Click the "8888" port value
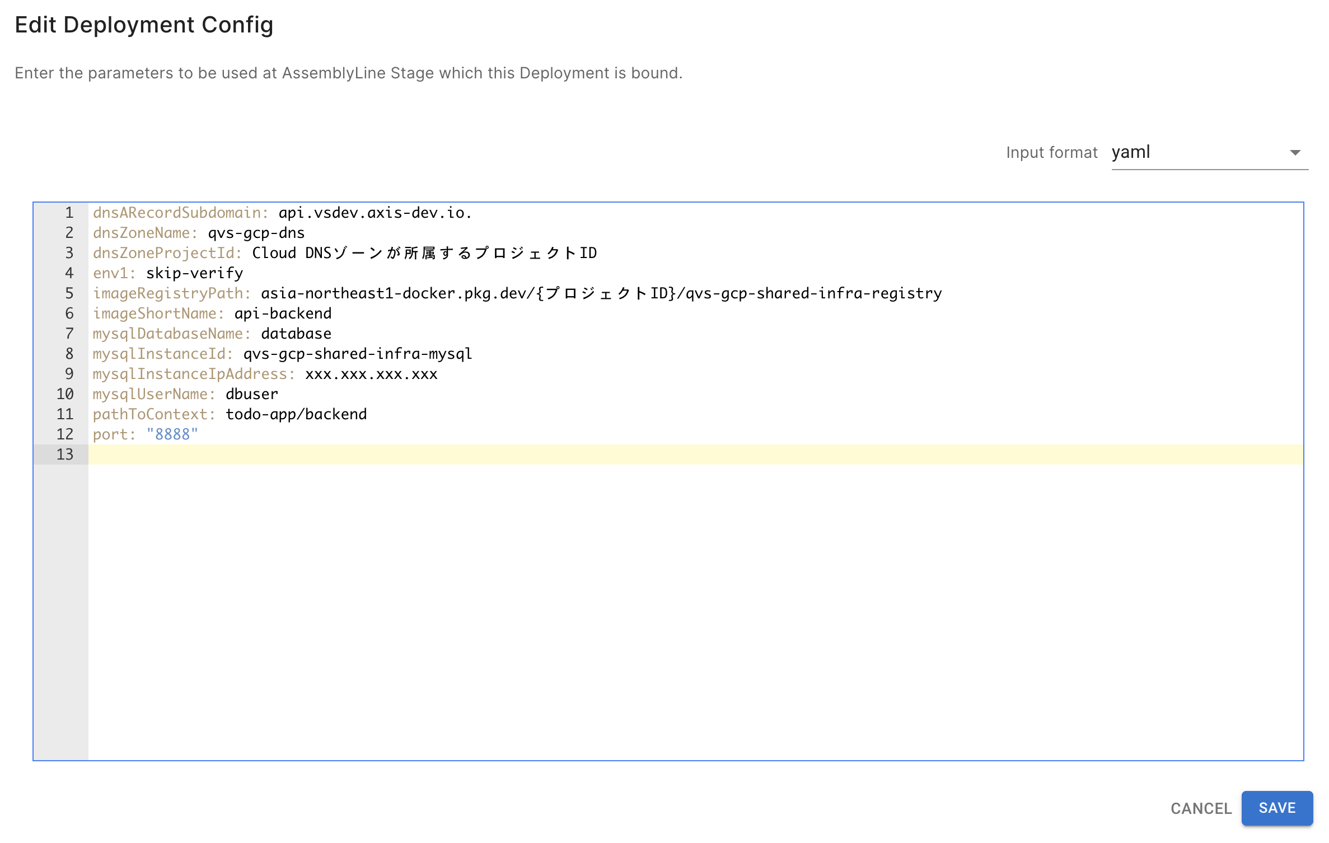 [172, 434]
